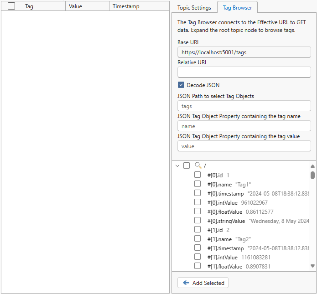Click the JSON Path tags field
Image resolution: width=317 pixels, height=294 pixels.
tap(244, 106)
